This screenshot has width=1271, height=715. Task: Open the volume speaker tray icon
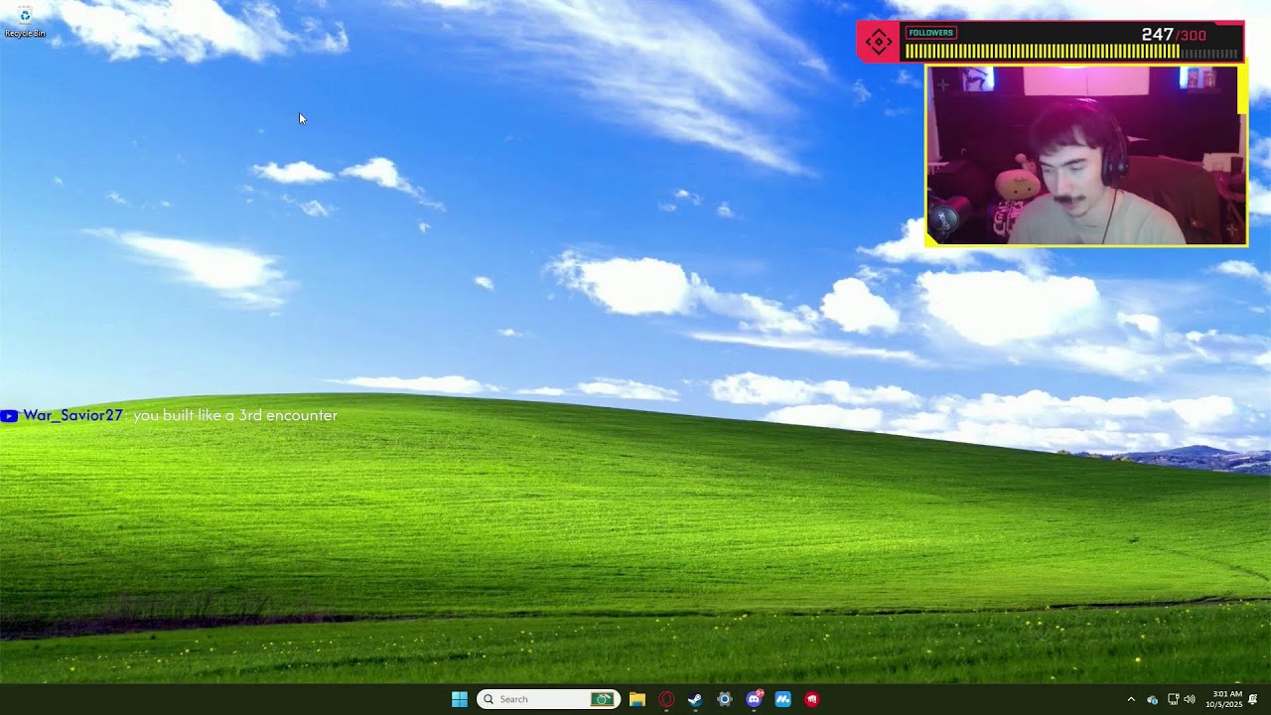1190,699
